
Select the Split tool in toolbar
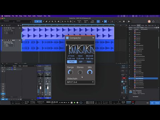pos(44,21)
